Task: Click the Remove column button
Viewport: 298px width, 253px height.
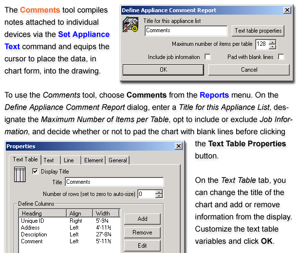Action: [x=142, y=233]
